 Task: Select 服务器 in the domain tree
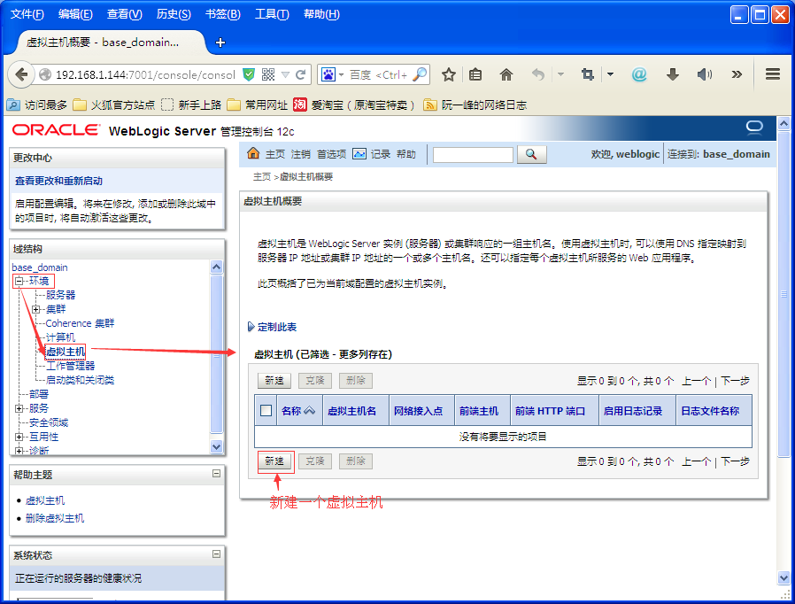(60, 295)
